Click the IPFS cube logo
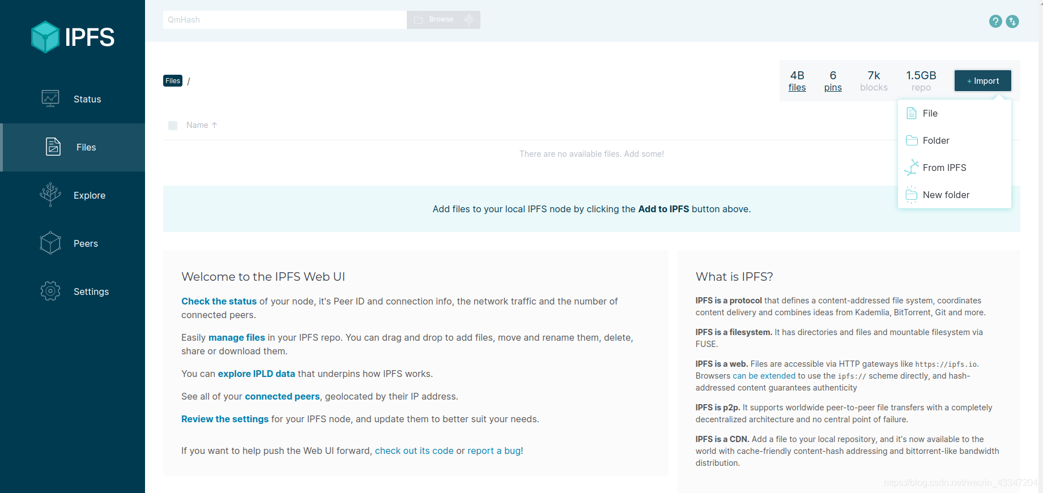 [45, 37]
